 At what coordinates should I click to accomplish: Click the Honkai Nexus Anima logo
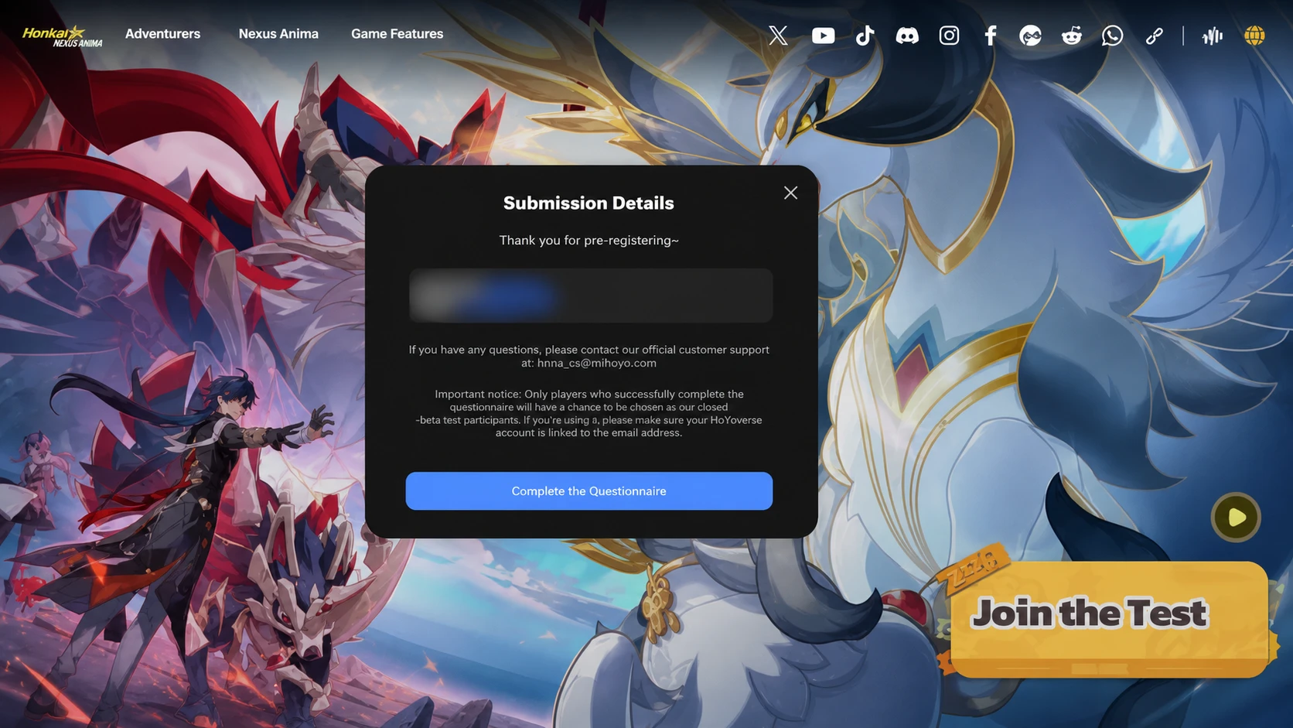point(62,36)
